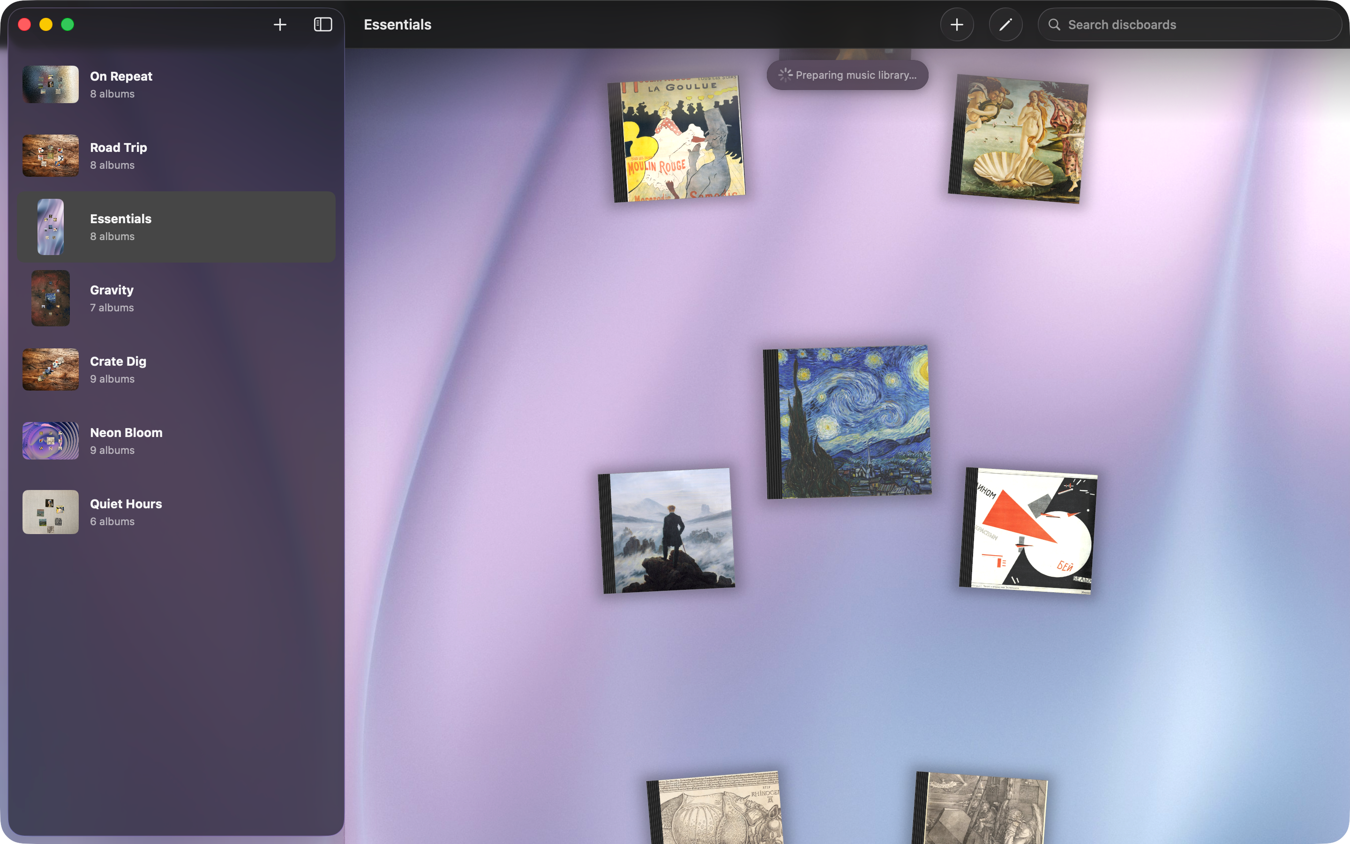Click the Crate Dig thumbnail image
The image size is (1350, 844).
click(50, 369)
